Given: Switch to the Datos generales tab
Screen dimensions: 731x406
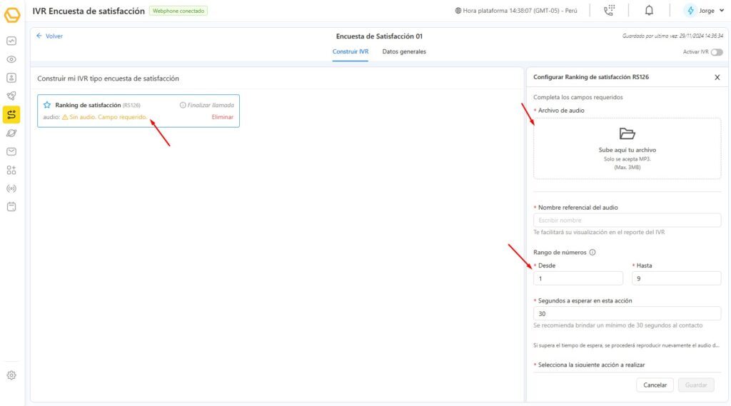Looking at the screenshot, I should click(404, 52).
